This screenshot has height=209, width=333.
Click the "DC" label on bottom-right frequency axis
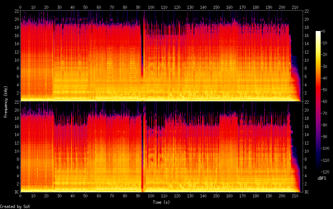coord(307,192)
